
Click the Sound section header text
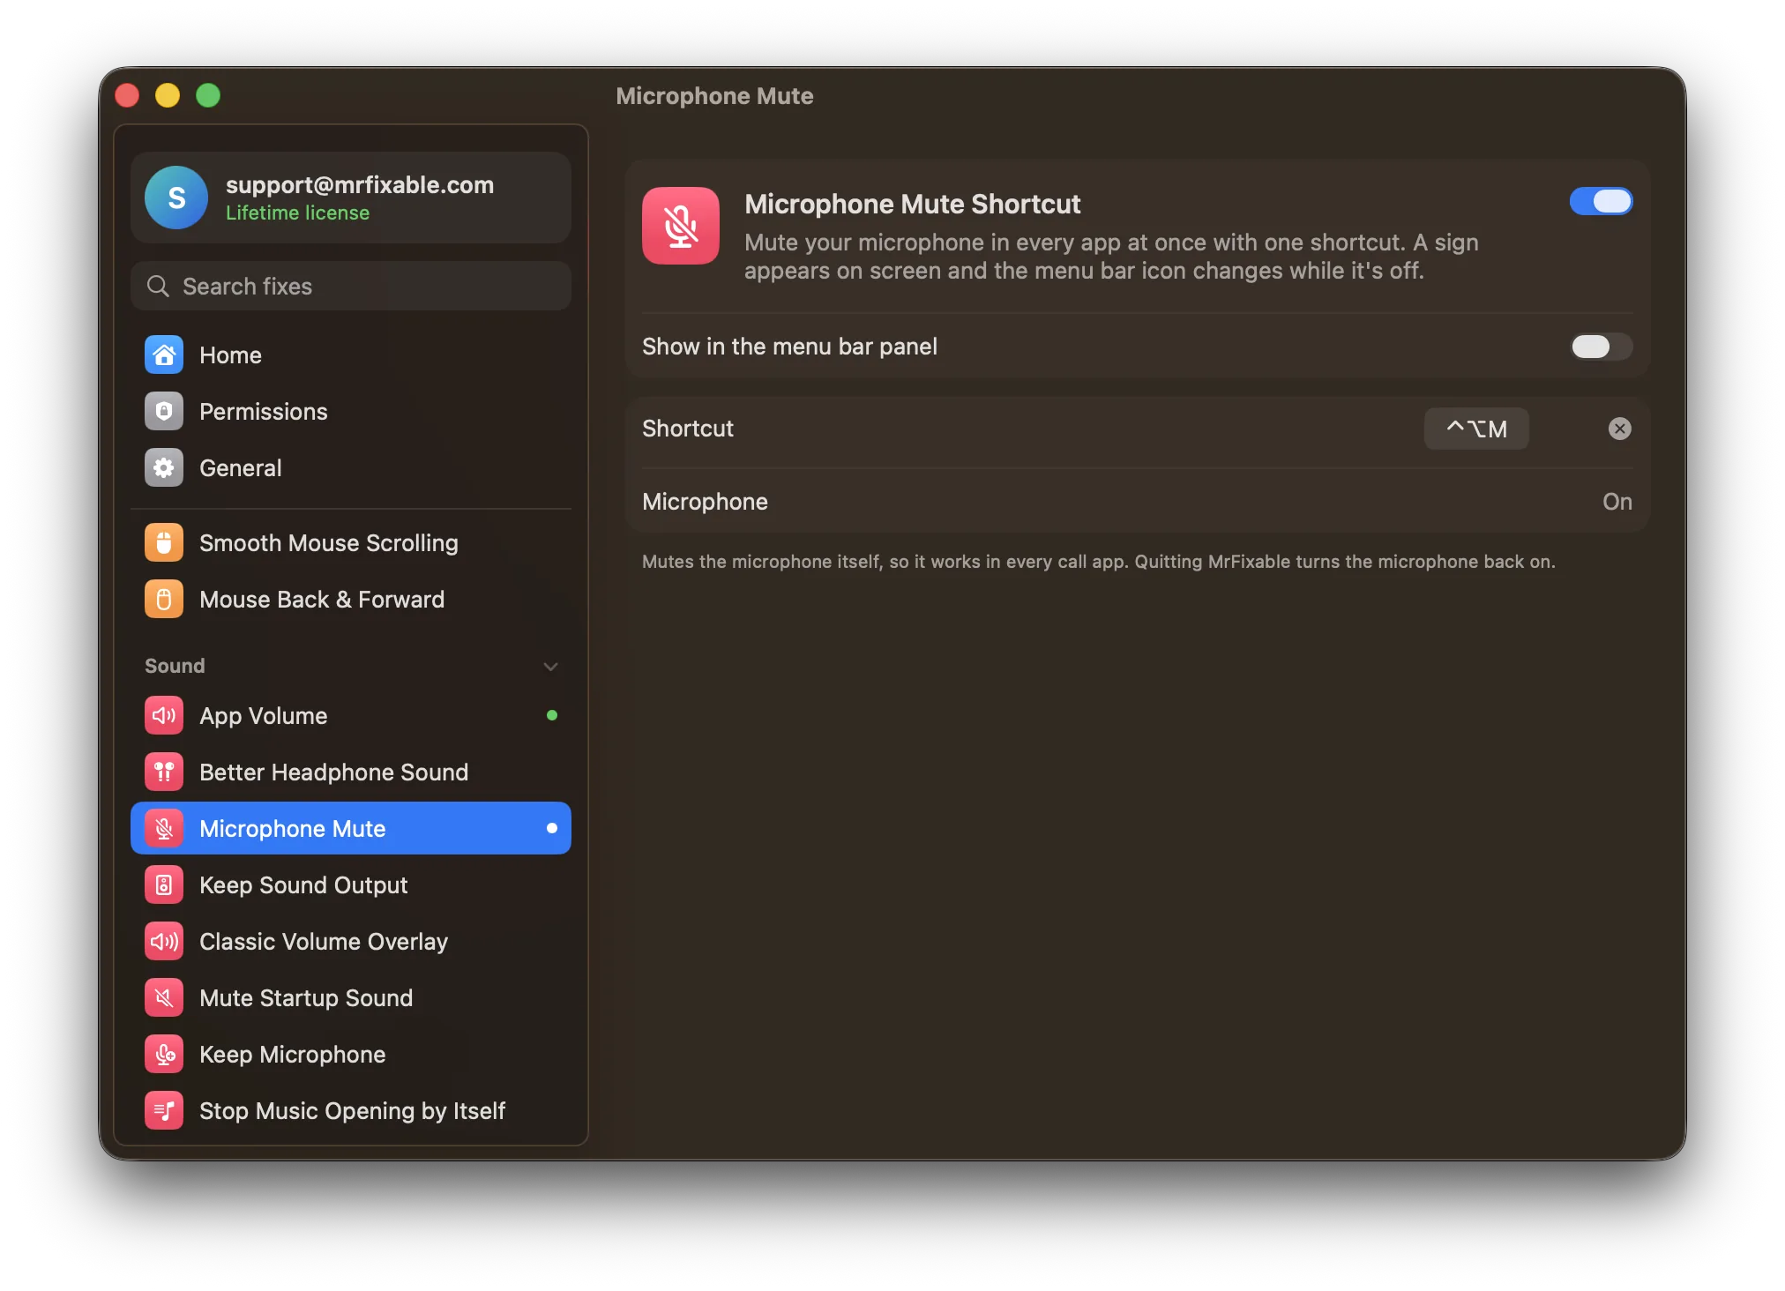click(x=175, y=666)
